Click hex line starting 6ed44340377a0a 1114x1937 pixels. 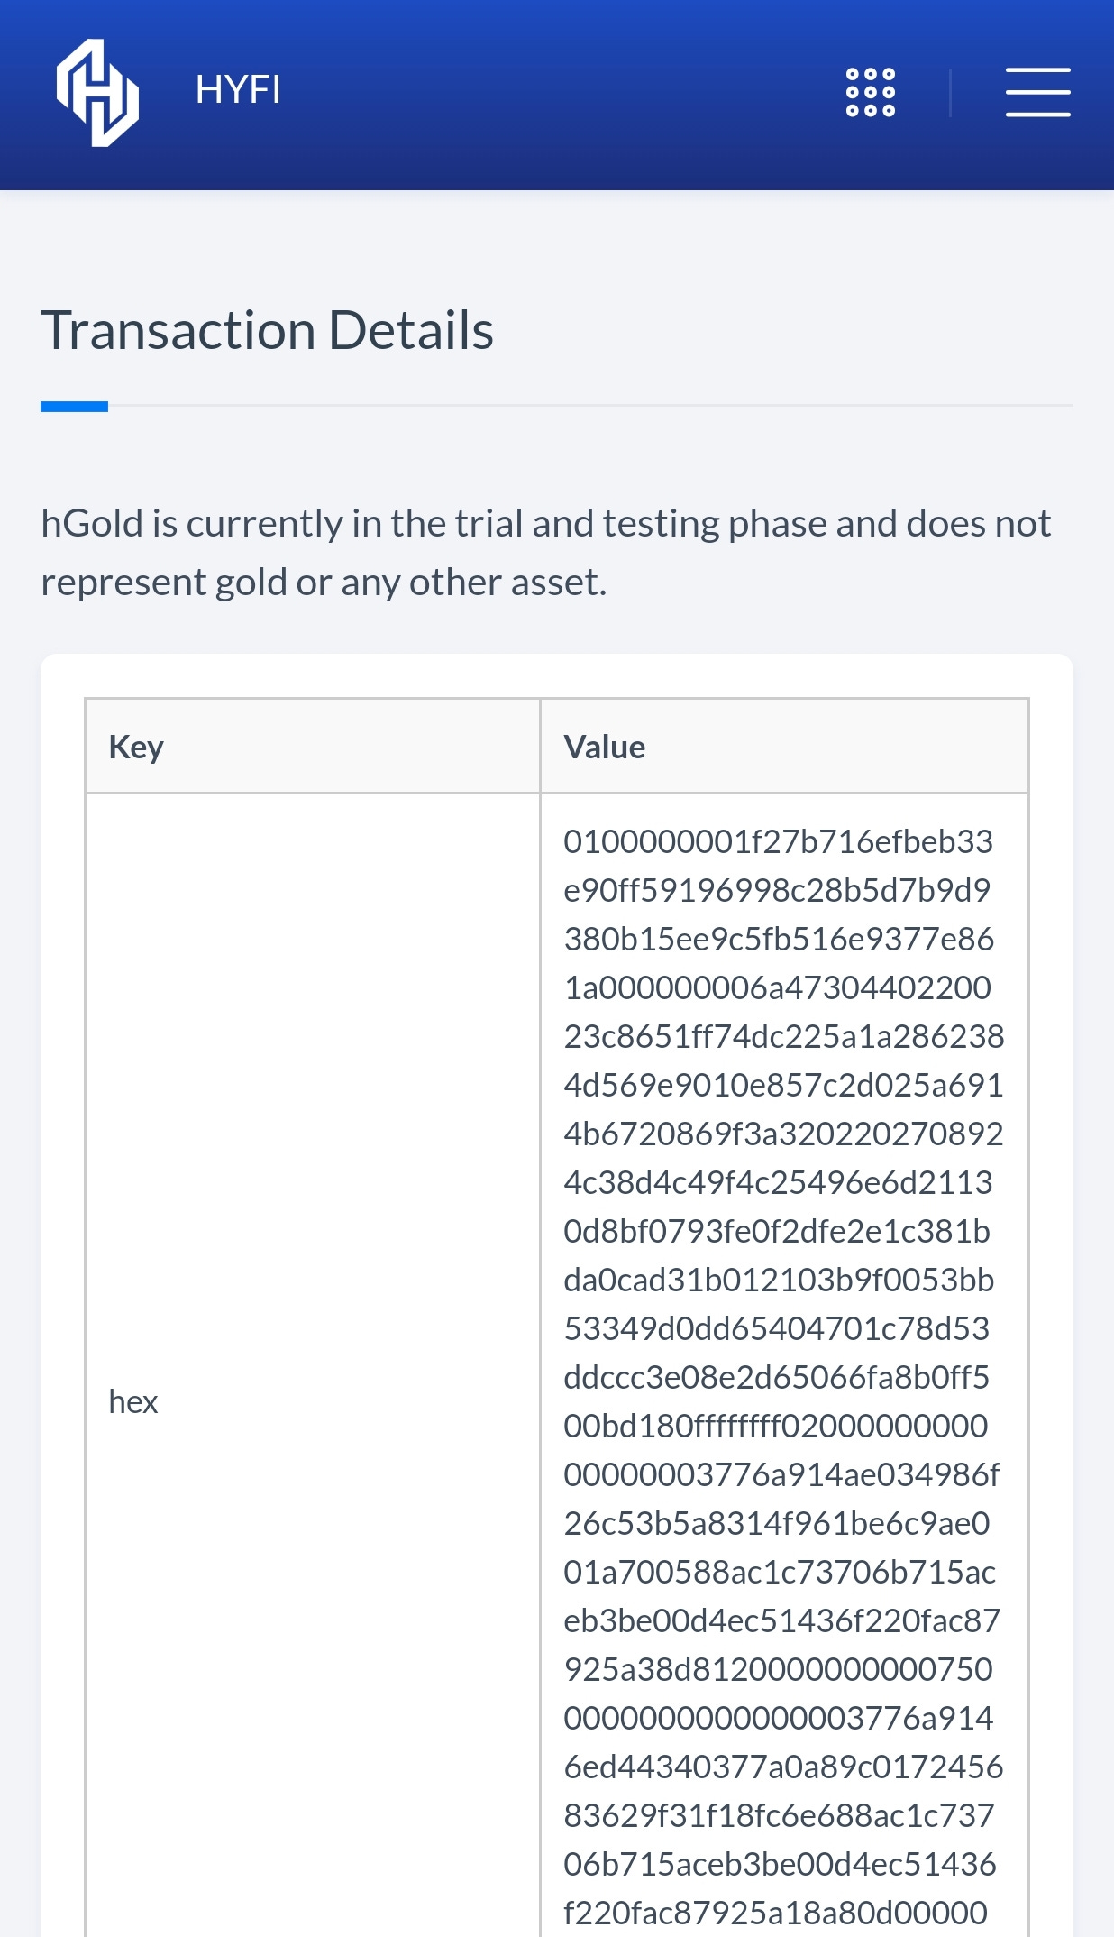(x=783, y=1767)
